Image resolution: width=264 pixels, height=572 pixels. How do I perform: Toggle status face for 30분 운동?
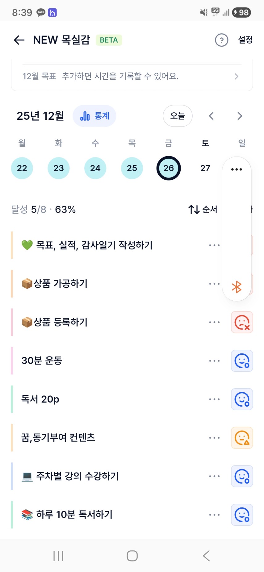coord(242,361)
